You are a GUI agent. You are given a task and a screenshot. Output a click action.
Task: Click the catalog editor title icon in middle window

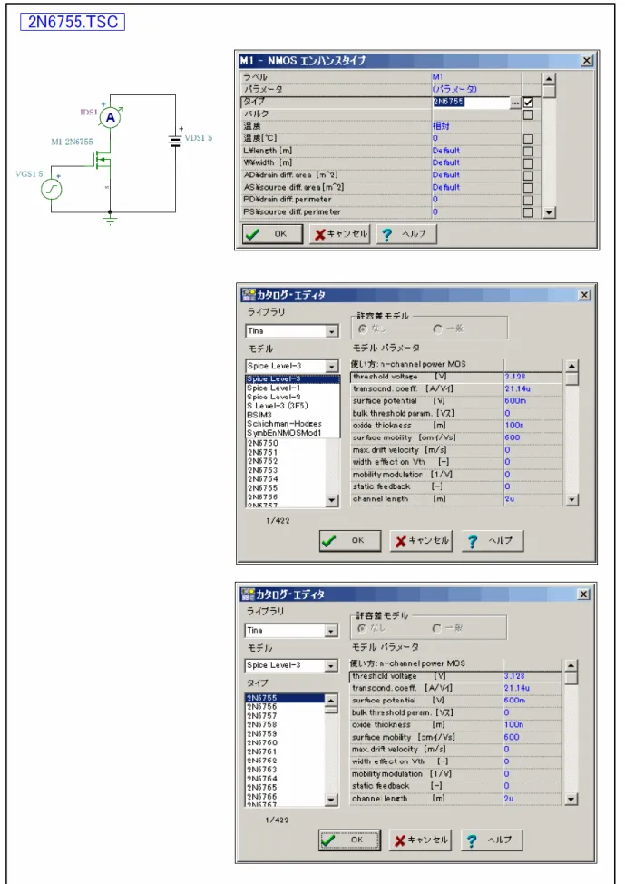click(x=248, y=295)
